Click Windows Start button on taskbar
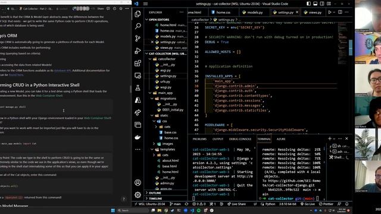The height and width of the screenshot is (214, 381). 113,210
